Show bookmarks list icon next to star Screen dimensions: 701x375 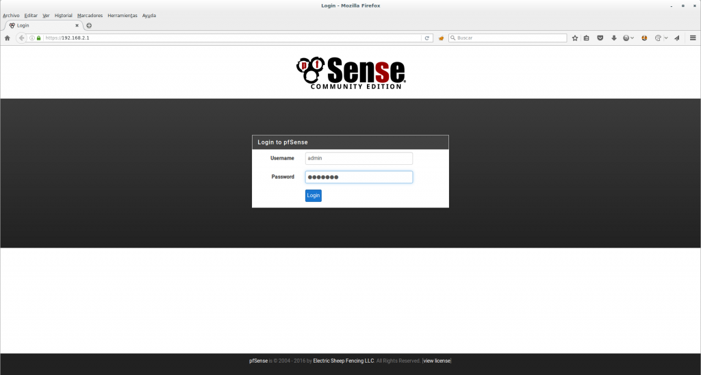pyautogui.click(x=587, y=38)
